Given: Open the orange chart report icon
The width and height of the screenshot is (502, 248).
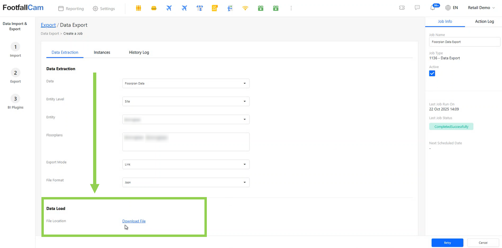Looking at the screenshot, I should click(215, 8).
